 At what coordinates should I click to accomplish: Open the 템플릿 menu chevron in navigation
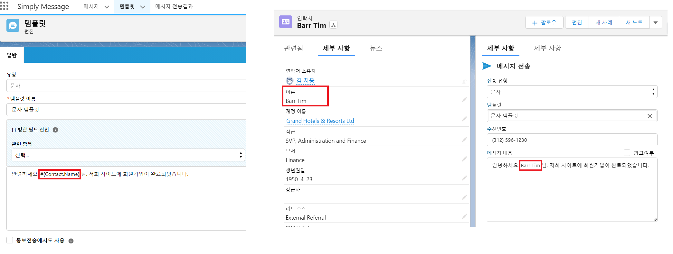(143, 7)
